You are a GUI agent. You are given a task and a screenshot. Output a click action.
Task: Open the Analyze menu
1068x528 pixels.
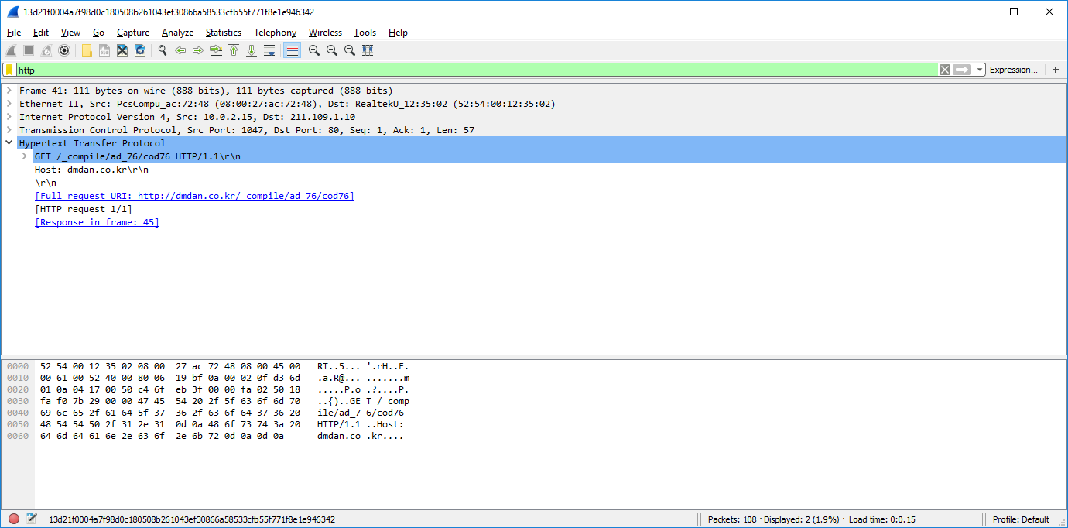click(x=177, y=33)
